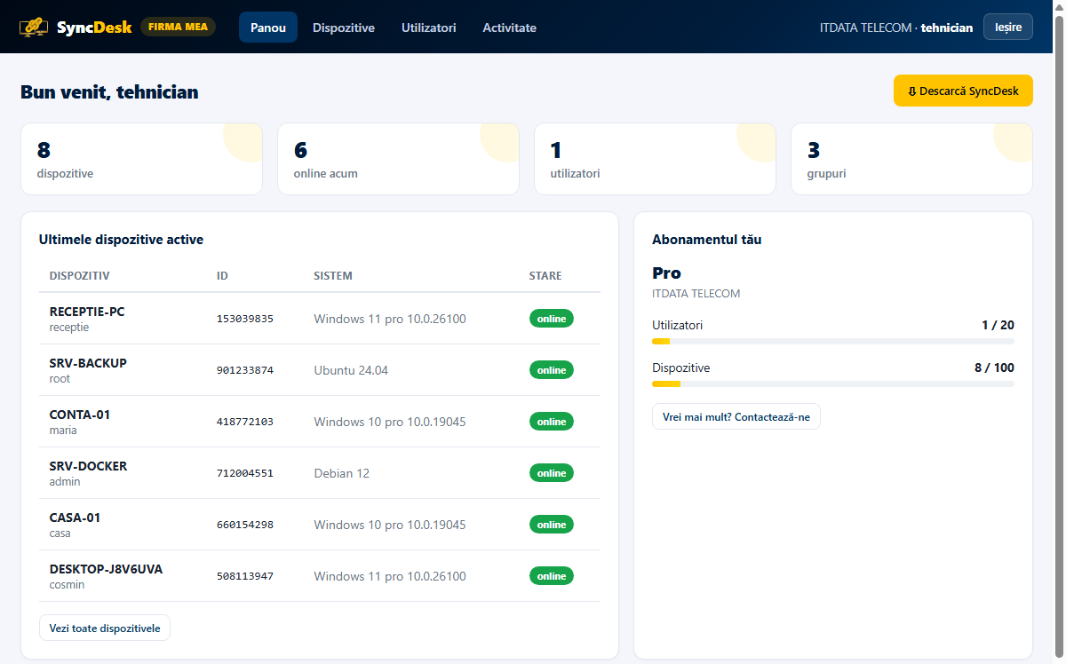1066x664 pixels.
Task: Switch to the Dispozitive tab
Action: 344,28
